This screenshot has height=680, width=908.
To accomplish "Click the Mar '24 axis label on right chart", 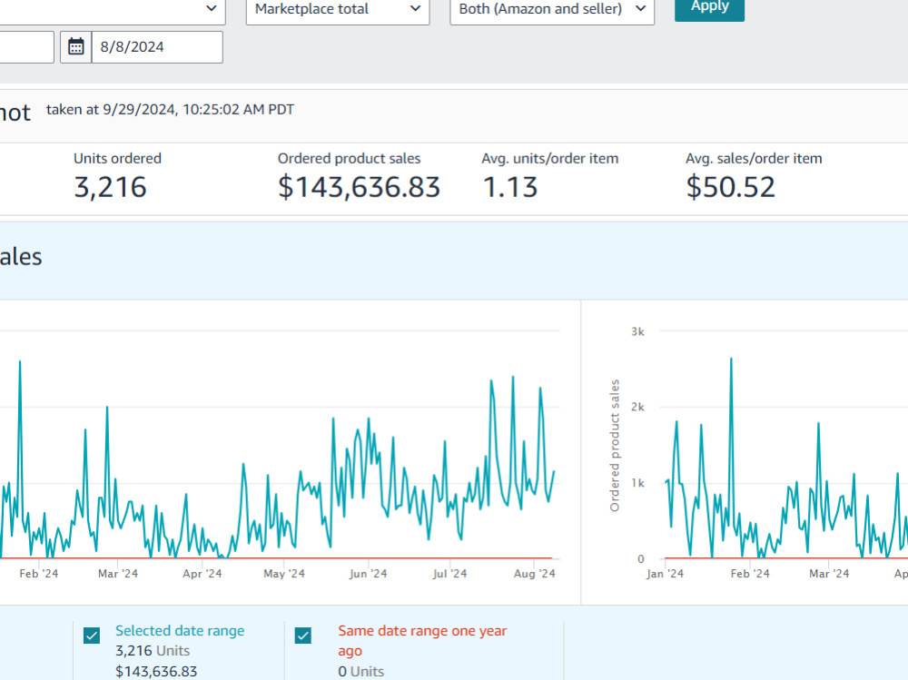I will coord(829,574).
